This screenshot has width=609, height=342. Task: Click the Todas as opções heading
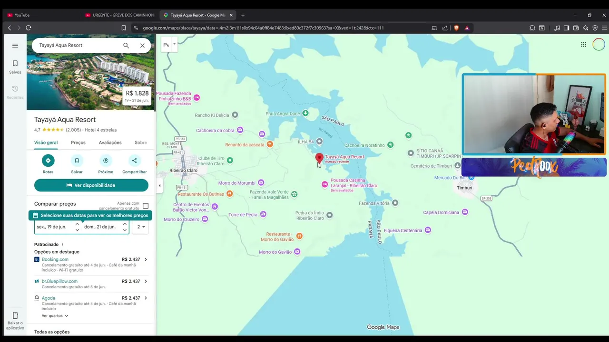(x=52, y=332)
